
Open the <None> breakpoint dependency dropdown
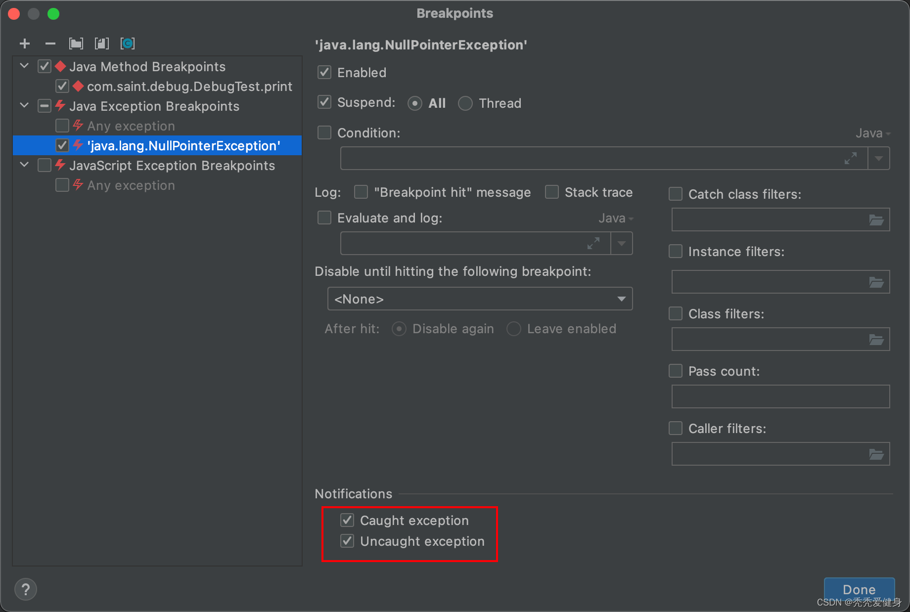tap(480, 299)
